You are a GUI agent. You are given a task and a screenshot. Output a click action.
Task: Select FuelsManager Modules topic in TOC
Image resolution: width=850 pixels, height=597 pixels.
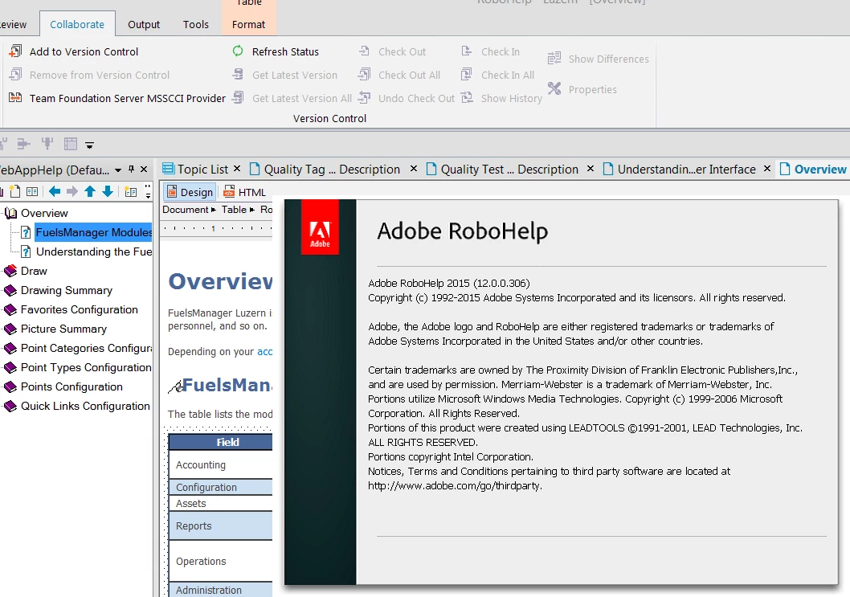[x=93, y=232]
